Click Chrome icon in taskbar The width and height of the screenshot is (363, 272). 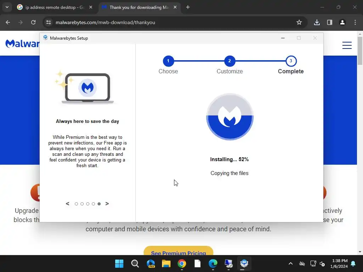[x=182, y=263]
